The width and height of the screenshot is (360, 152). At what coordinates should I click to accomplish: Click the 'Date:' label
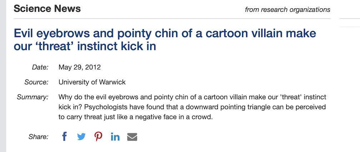click(40, 67)
